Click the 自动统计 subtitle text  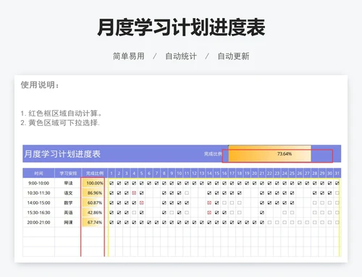(x=181, y=56)
